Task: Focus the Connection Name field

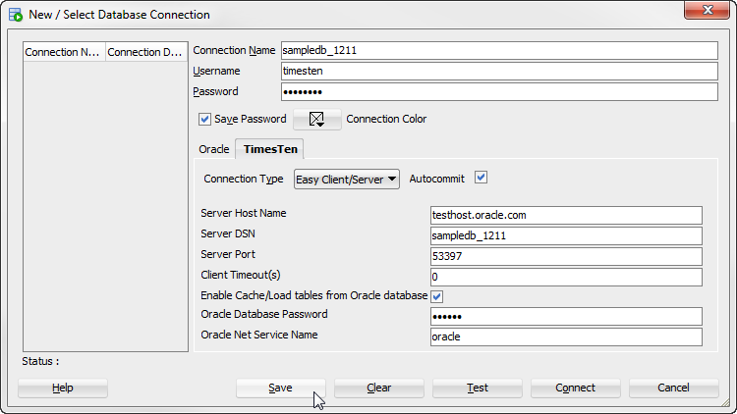Action: pyautogui.click(x=499, y=51)
